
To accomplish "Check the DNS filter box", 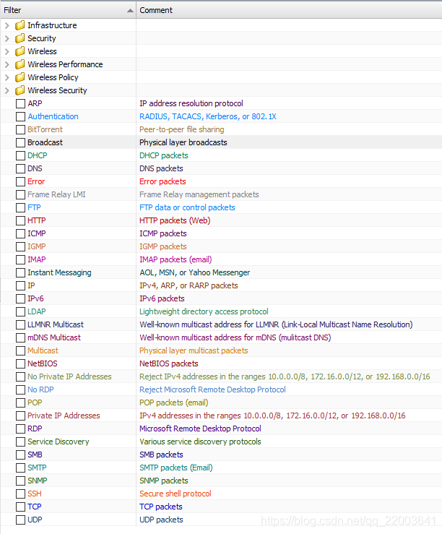I will click(20, 168).
